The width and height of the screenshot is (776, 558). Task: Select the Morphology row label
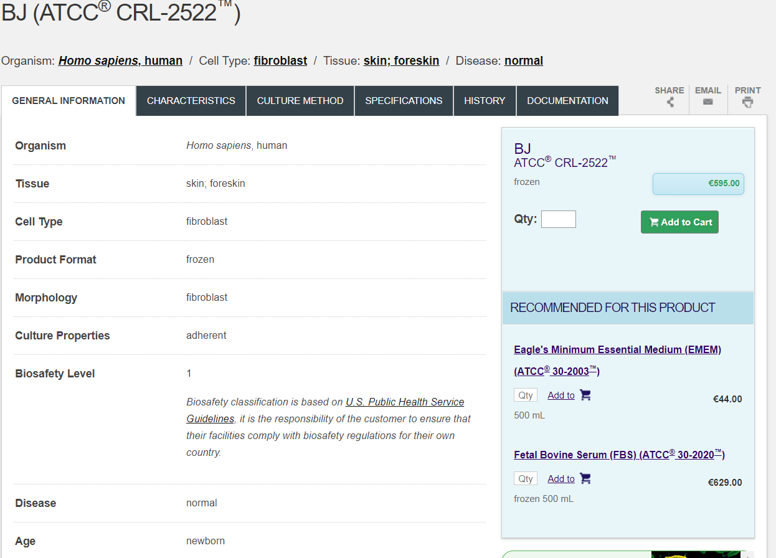pos(46,298)
